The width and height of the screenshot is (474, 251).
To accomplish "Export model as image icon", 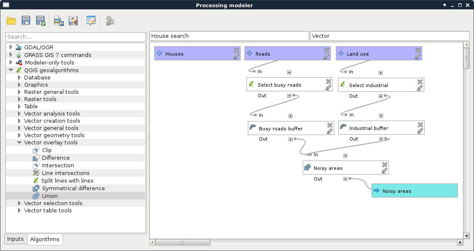I will 59,21.
